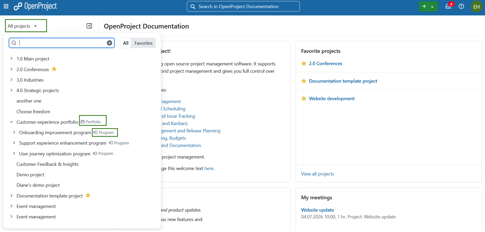This screenshot has height=232, width=485.
Task: Open the green plus create dropdown
Action: click(x=428, y=6)
